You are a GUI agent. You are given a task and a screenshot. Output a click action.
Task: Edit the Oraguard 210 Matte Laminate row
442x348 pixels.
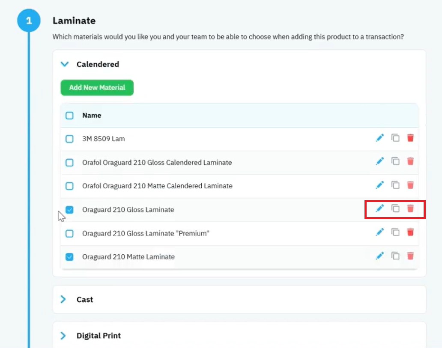click(380, 256)
